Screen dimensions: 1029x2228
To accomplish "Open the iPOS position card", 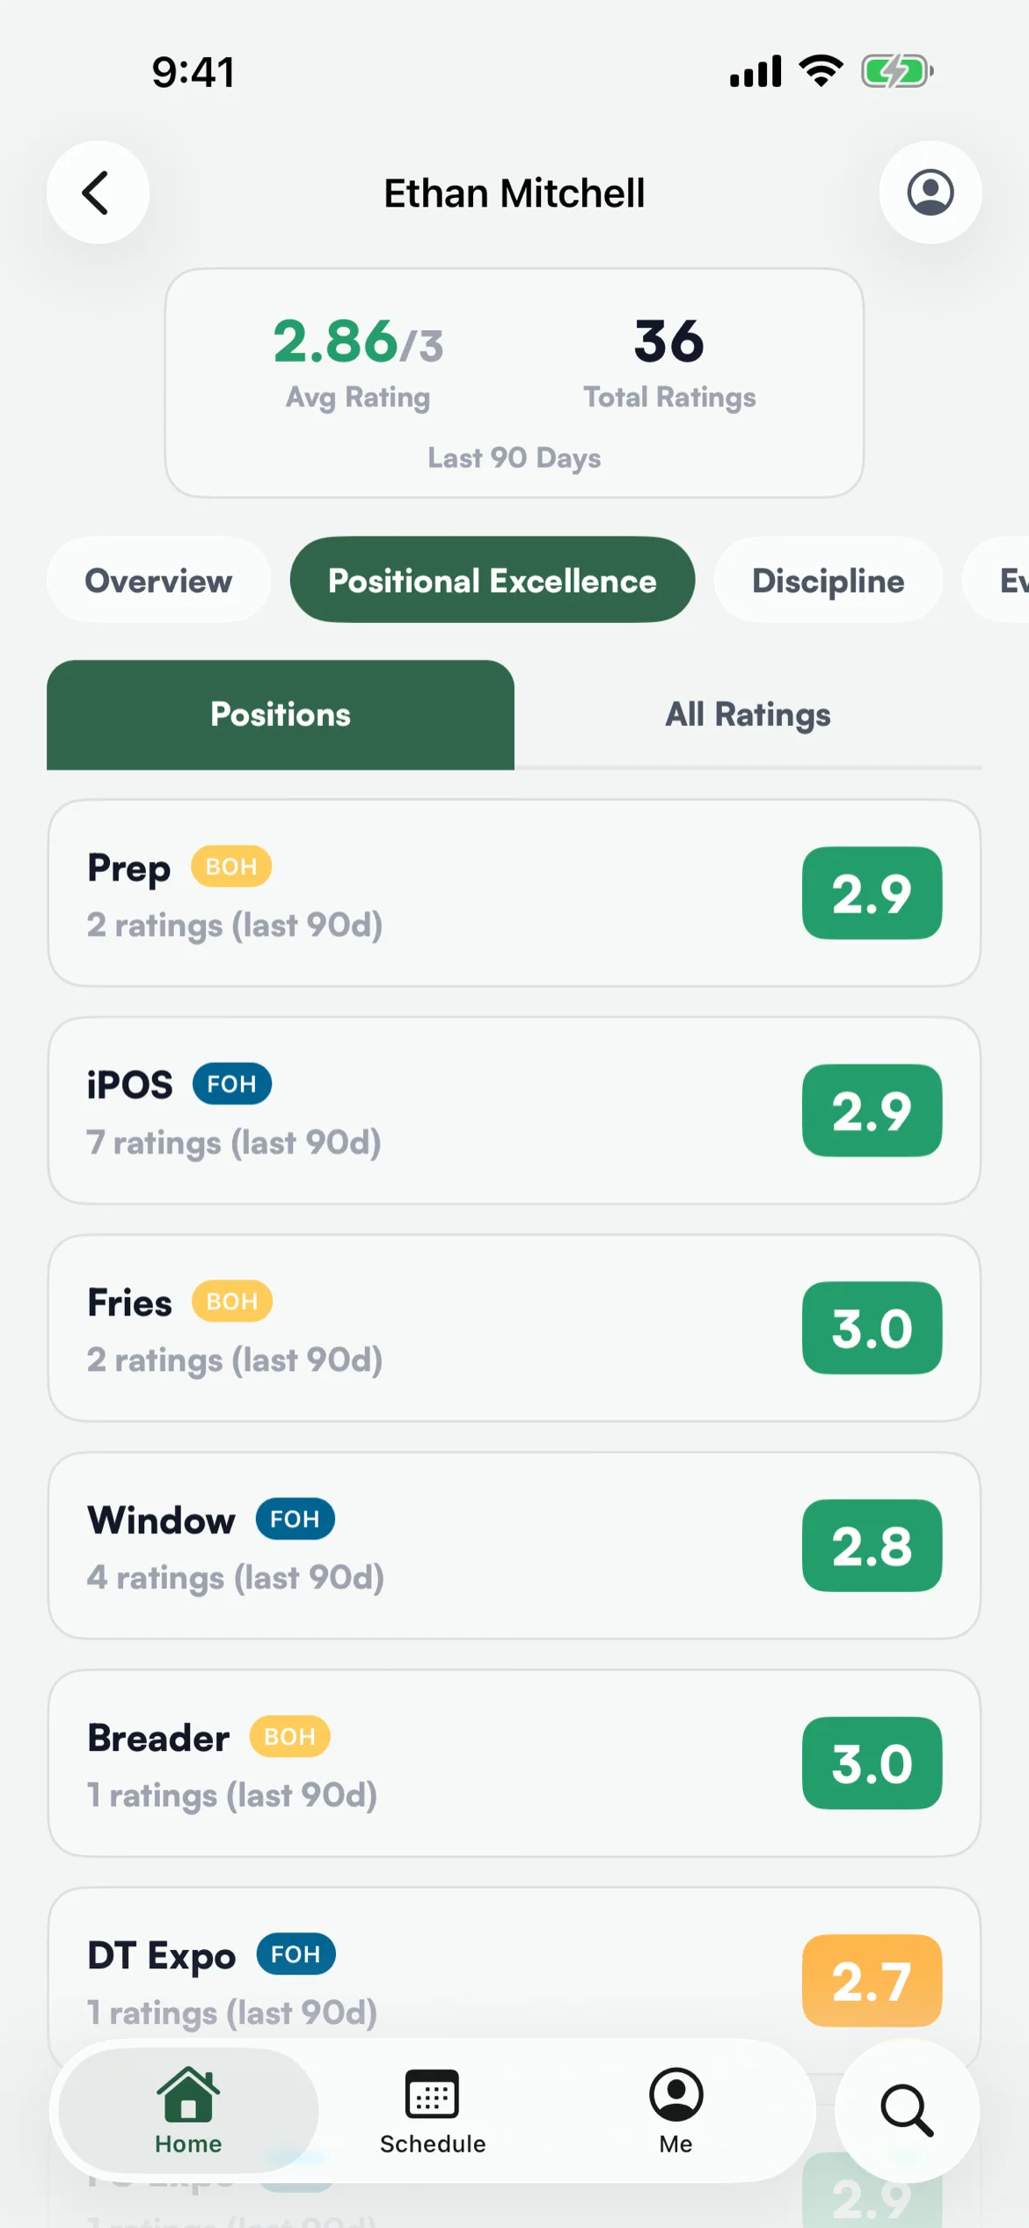I will tap(514, 1110).
